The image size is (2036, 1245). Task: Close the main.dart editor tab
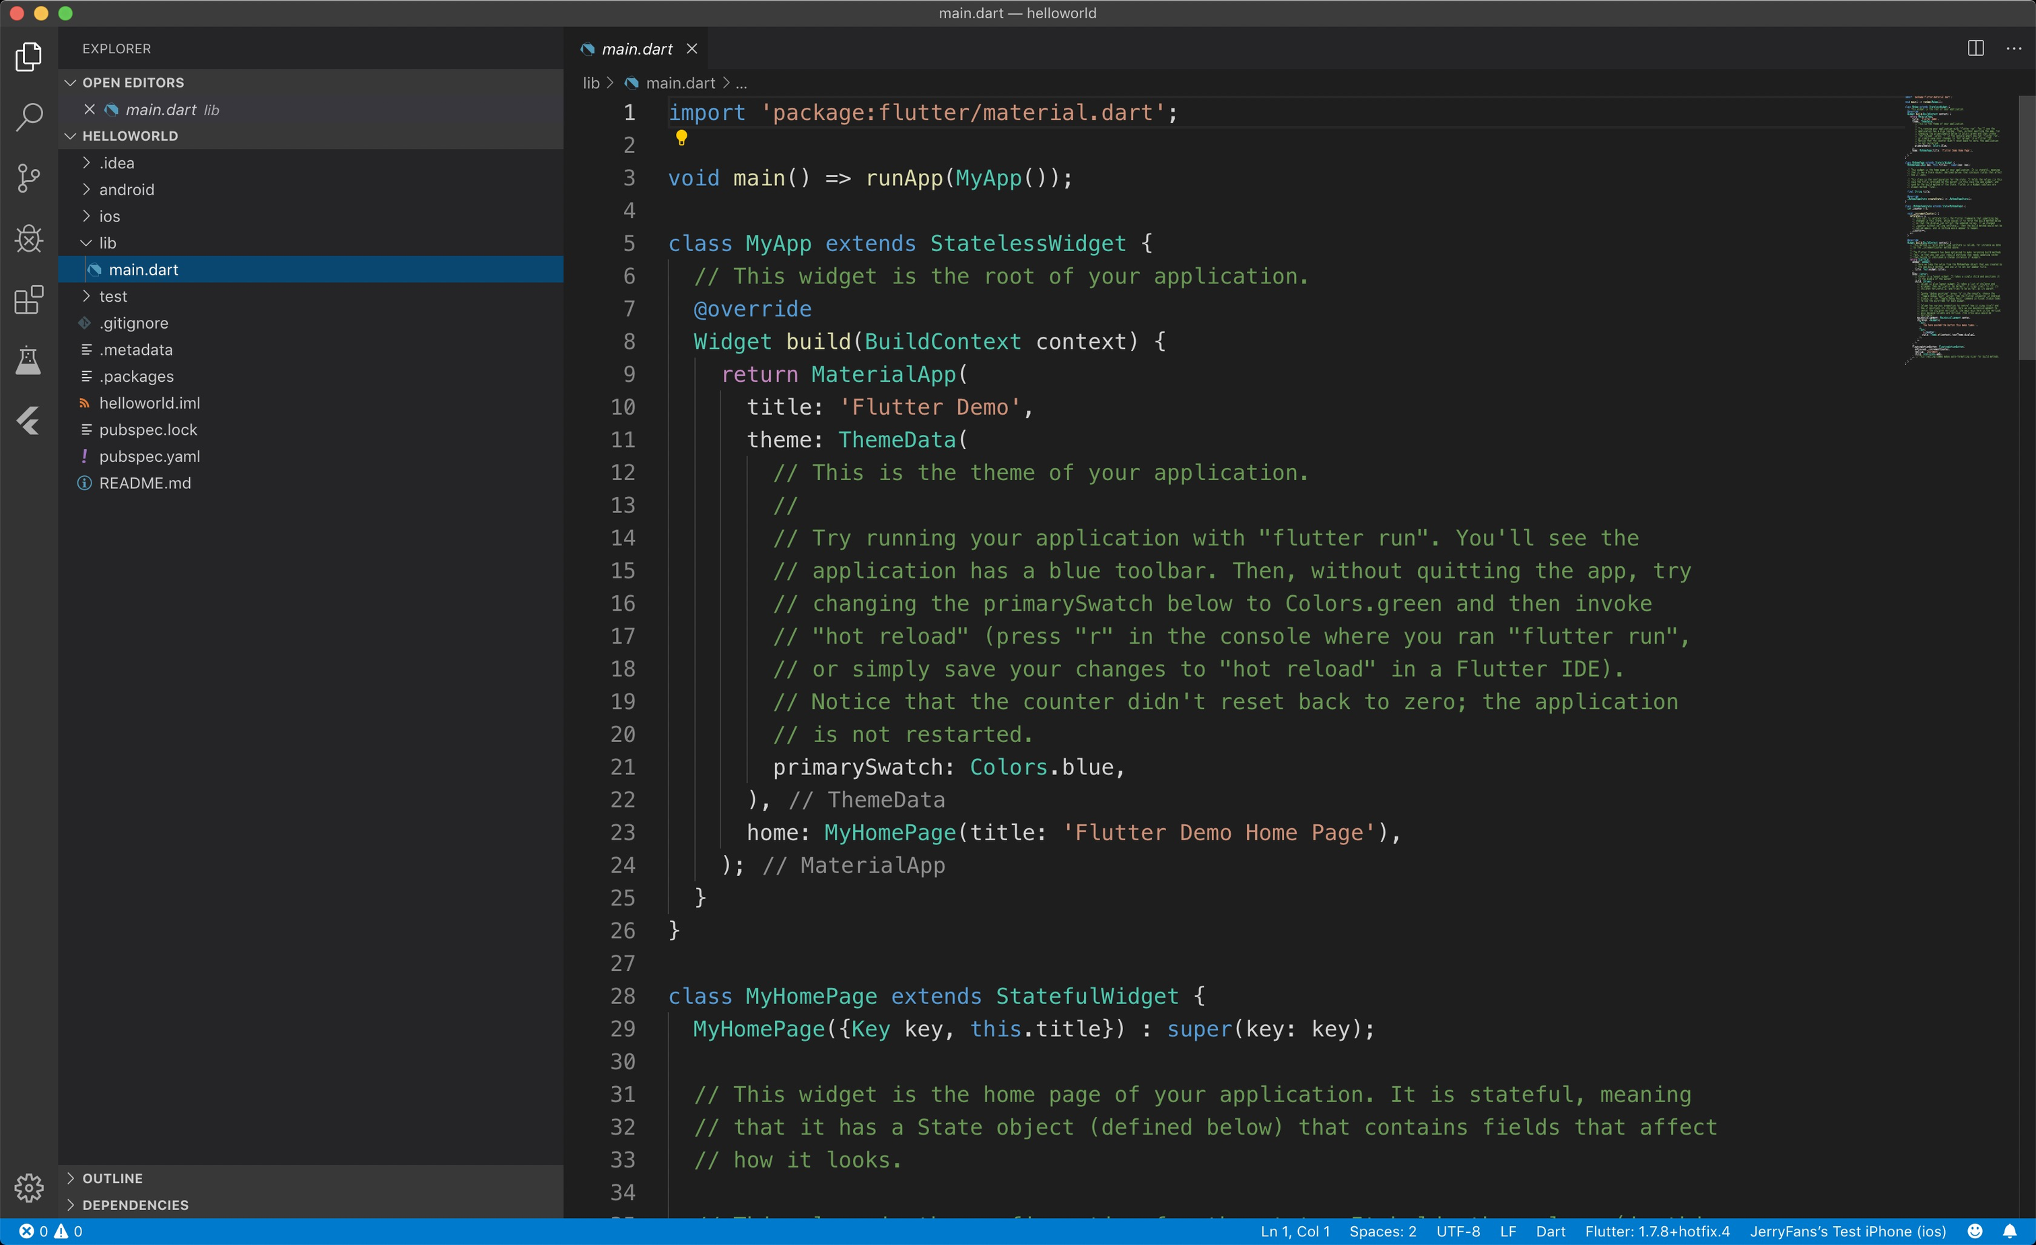(x=691, y=48)
